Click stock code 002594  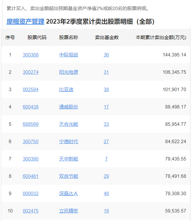[31, 90]
